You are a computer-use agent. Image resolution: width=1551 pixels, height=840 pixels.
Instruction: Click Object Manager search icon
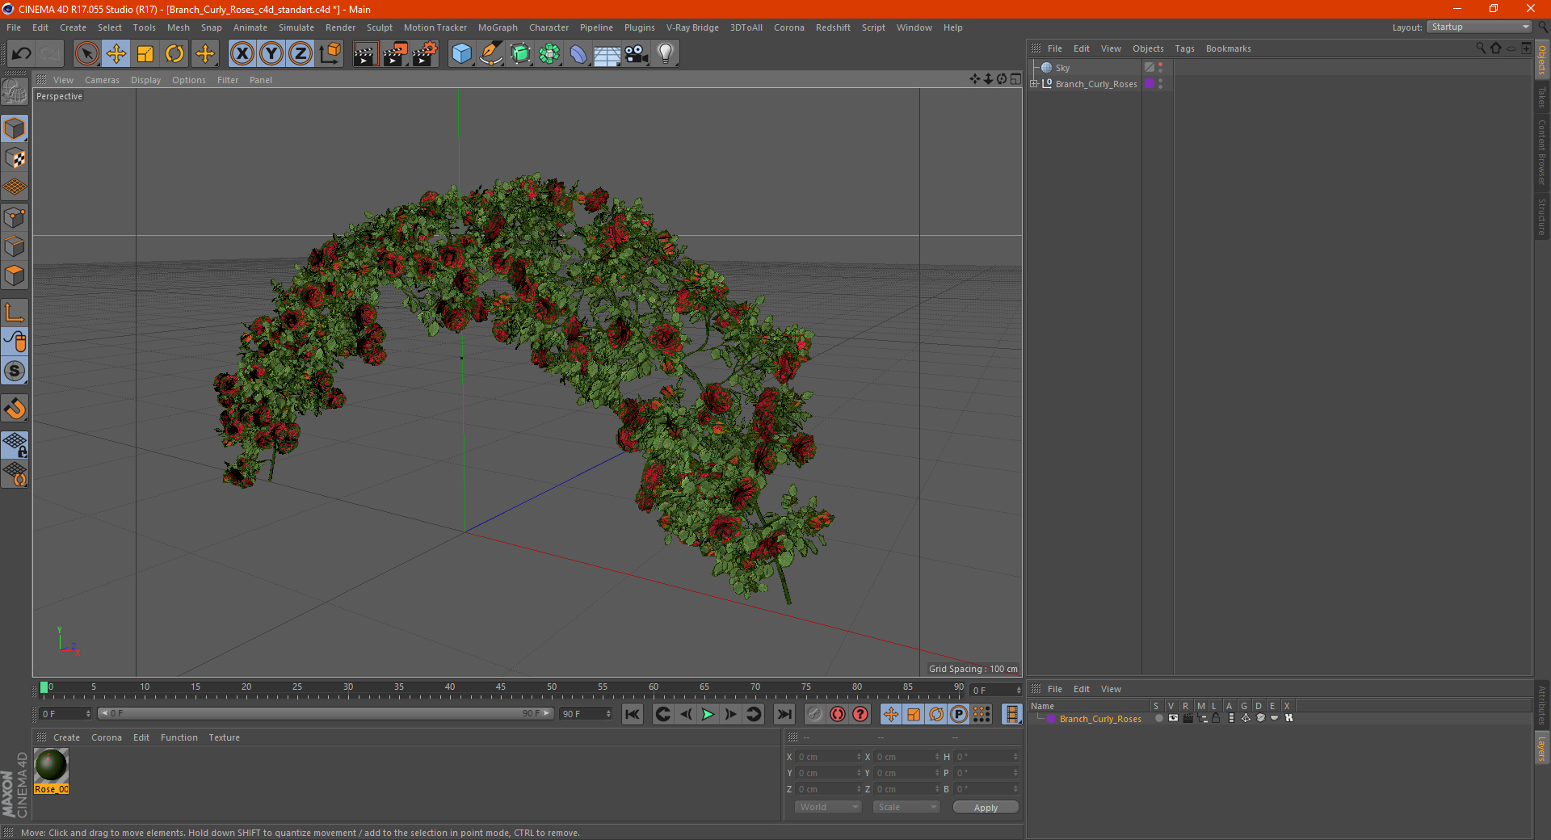point(1481,48)
